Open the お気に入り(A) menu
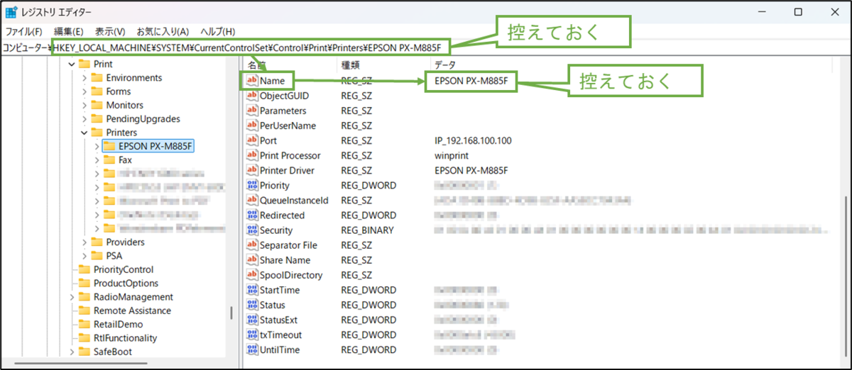852x370 pixels. (x=163, y=32)
